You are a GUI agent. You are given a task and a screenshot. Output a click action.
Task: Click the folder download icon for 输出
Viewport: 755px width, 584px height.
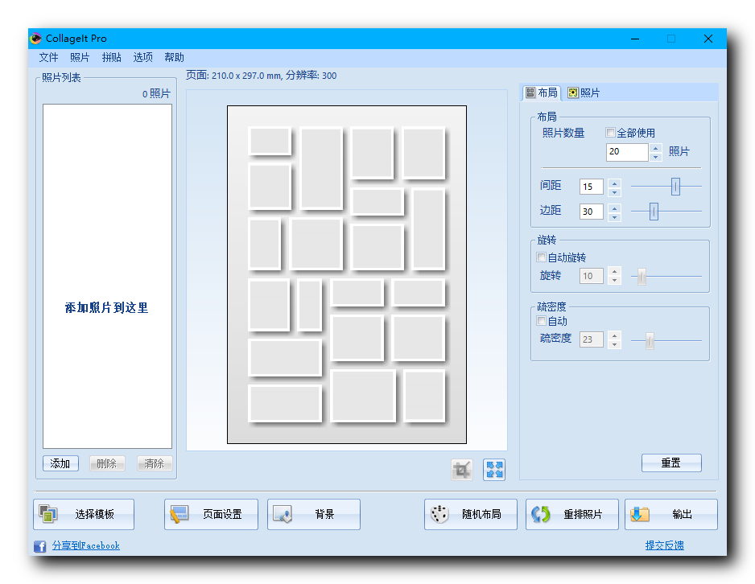click(639, 514)
